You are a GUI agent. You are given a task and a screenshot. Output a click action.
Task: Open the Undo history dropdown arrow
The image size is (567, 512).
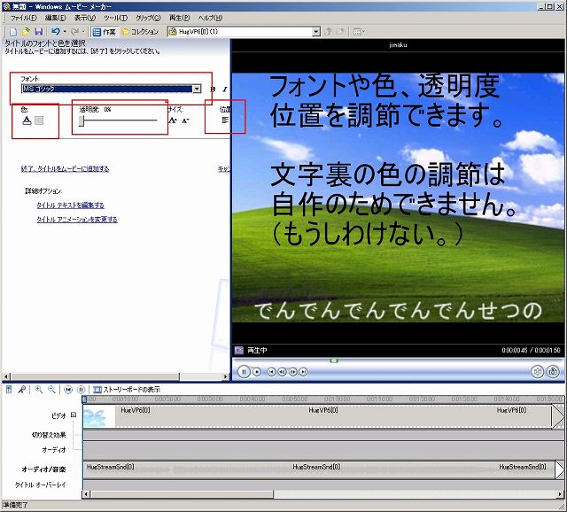pyautogui.click(x=65, y=32)
